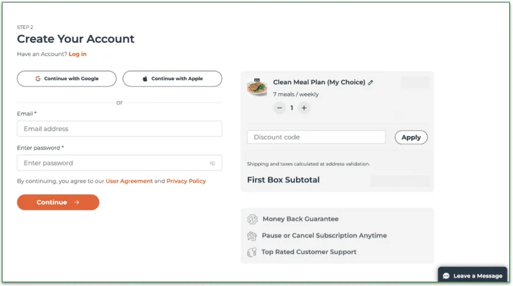Screen dimensions: 513x286
Task: Click the Create Your Account heading
Action: tap(76, 39)
